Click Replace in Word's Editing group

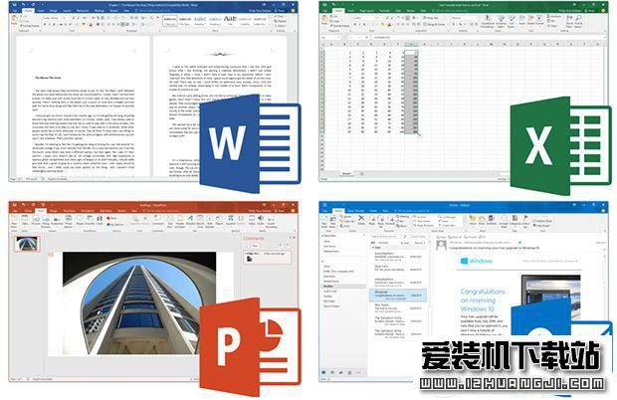[x=281, y=21]
